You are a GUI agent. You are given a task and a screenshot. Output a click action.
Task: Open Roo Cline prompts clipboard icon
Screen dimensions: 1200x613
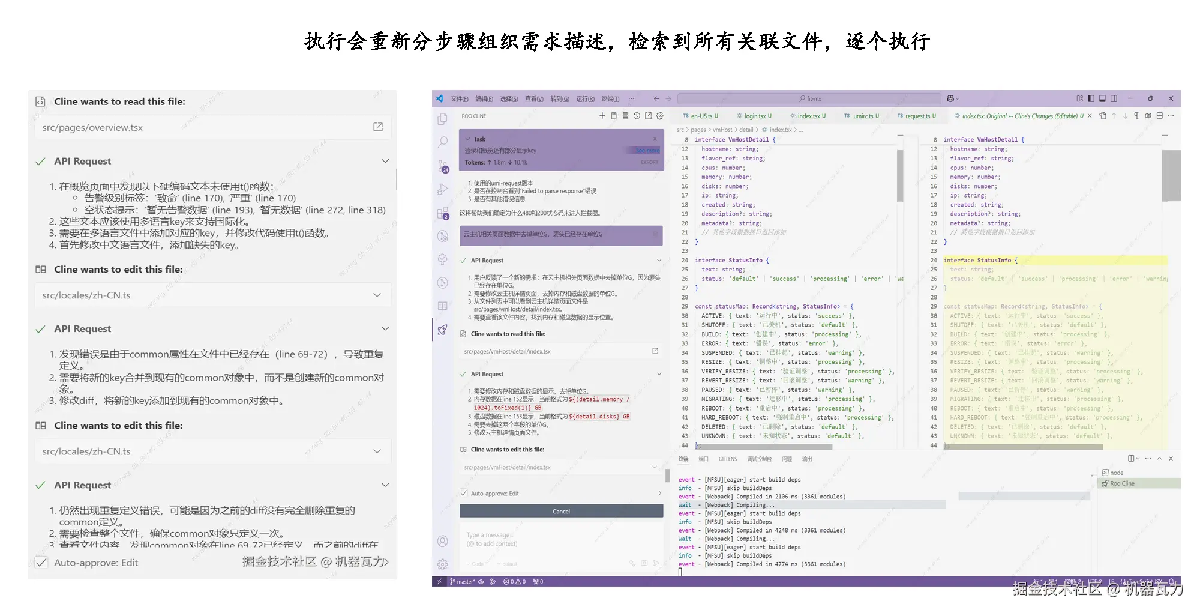click(x=614, y=116)
